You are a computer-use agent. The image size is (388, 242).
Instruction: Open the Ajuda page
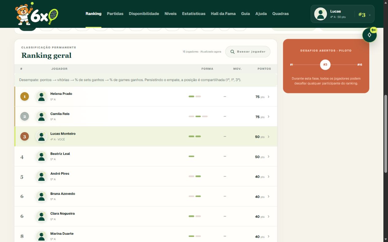[261, 14]
